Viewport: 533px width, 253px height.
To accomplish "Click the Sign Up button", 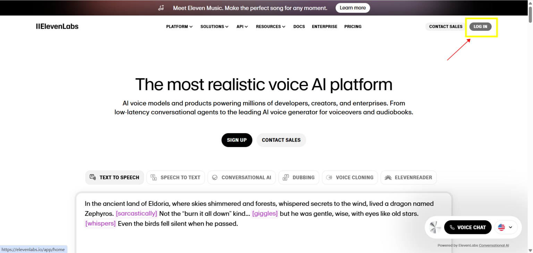I will point(237,140).
